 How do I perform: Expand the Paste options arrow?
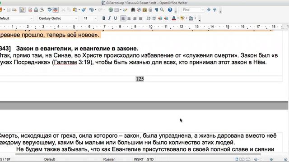[x=79, y=10]
